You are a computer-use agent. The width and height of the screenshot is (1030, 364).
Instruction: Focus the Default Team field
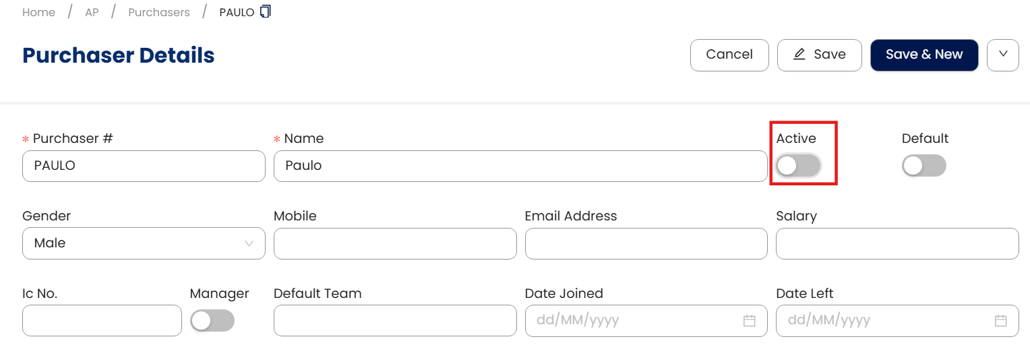pyautogui.click(x=395, y=321)
